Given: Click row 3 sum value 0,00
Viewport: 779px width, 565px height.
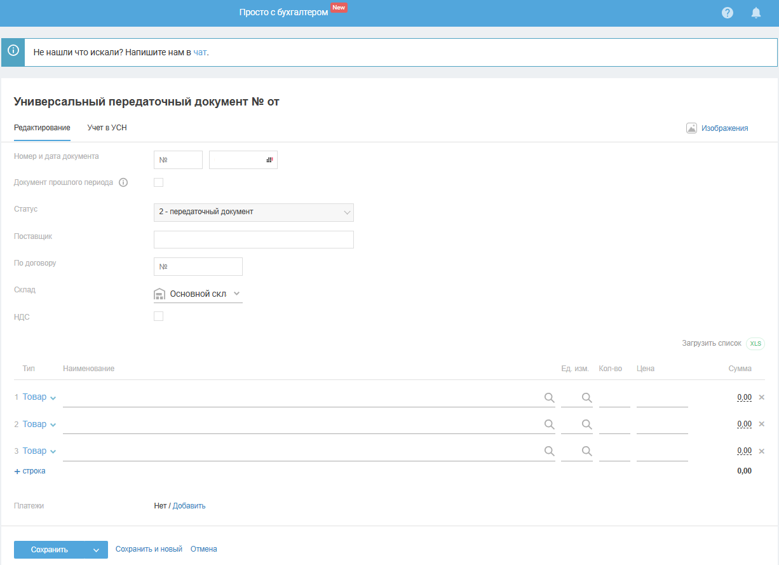Looking at the screenshot, I should (x=744, y=451).
